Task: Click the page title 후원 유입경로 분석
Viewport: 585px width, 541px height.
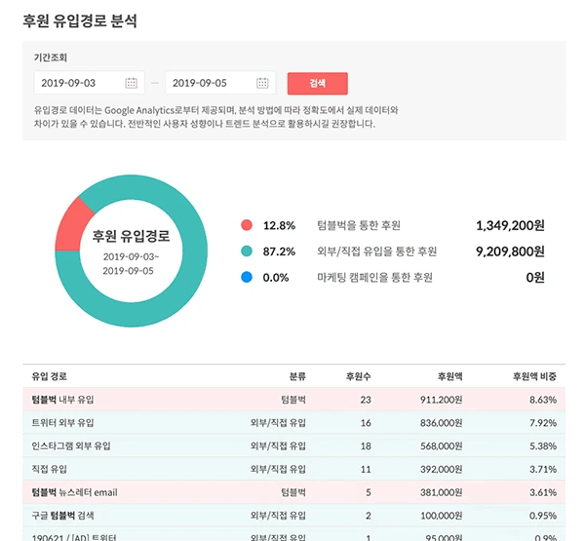Action: (80, 20)
